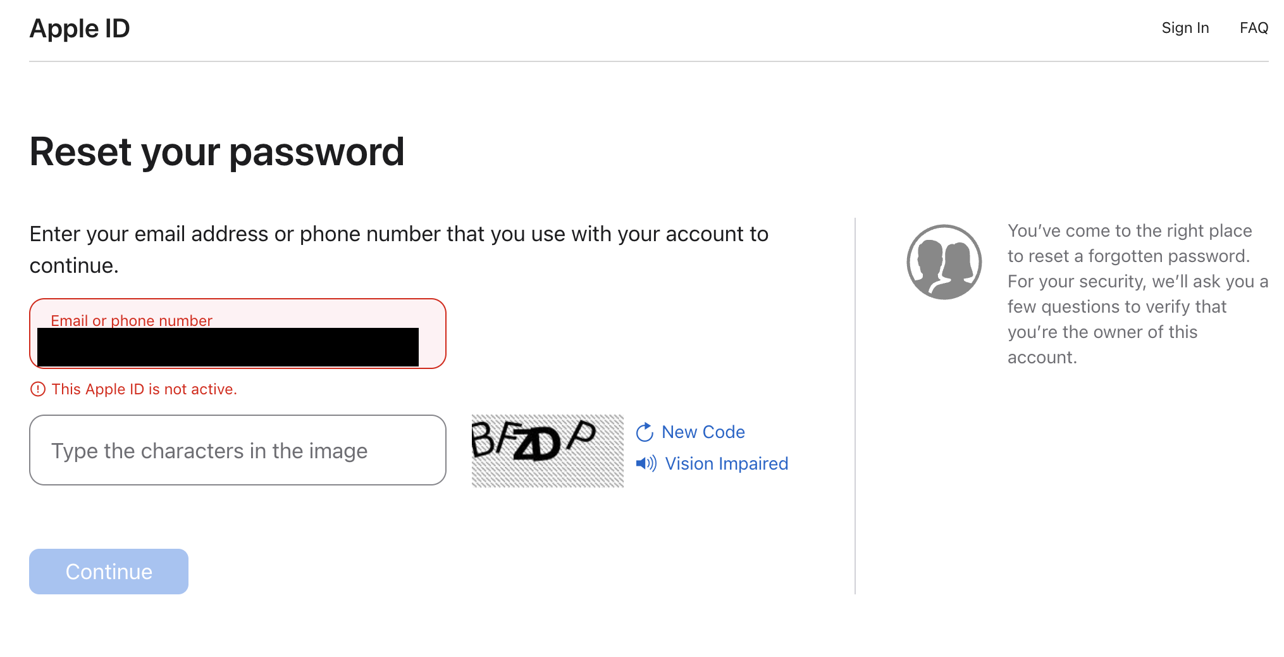Click the blacked-out email value in the field
Image resolution: width=1284 pixels, height=657 pixels.
tap(228, 347)
